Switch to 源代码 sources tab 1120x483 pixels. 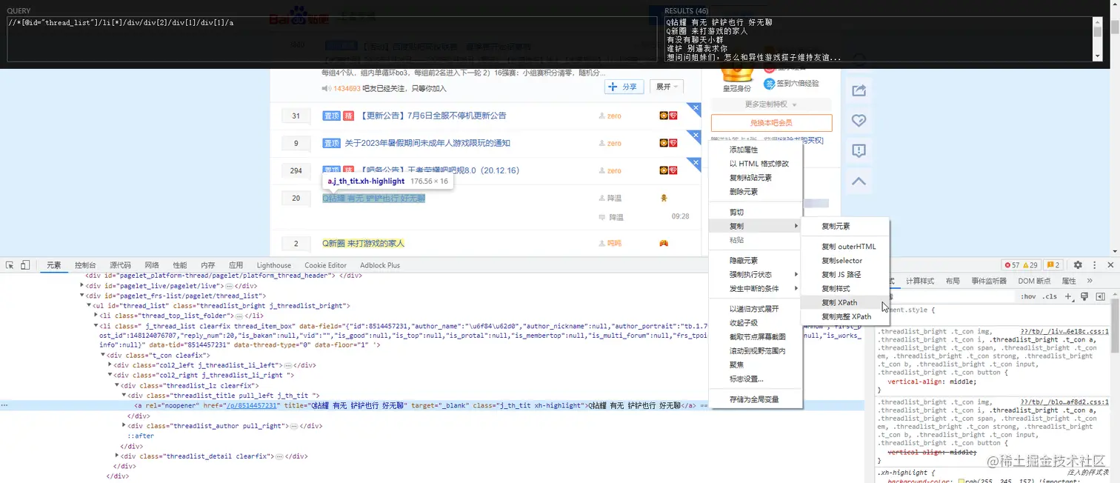[x=120, y=265]
